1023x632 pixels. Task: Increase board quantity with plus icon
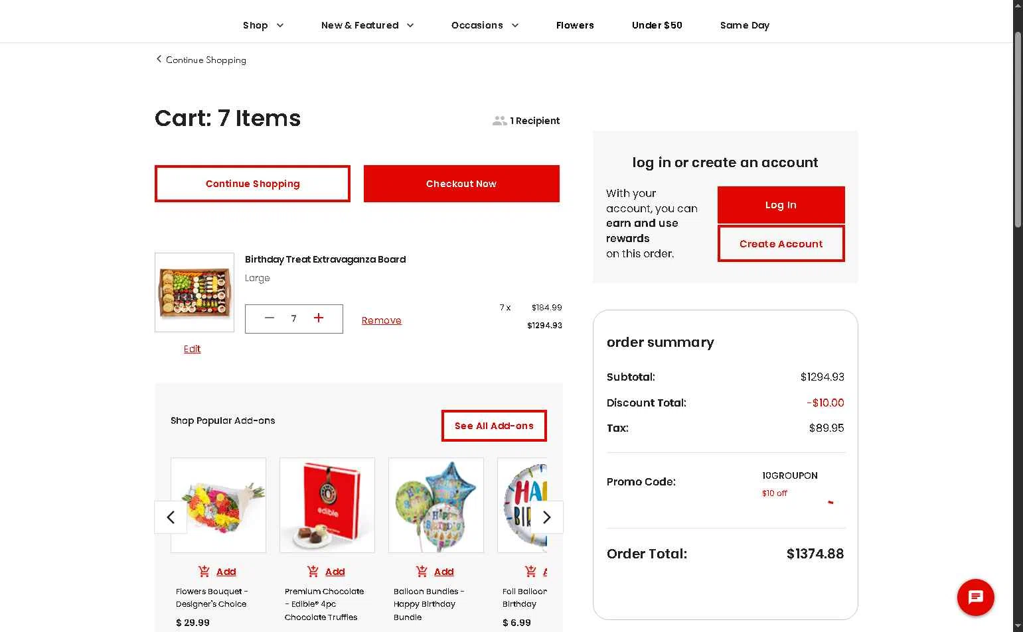coord(319,318)
